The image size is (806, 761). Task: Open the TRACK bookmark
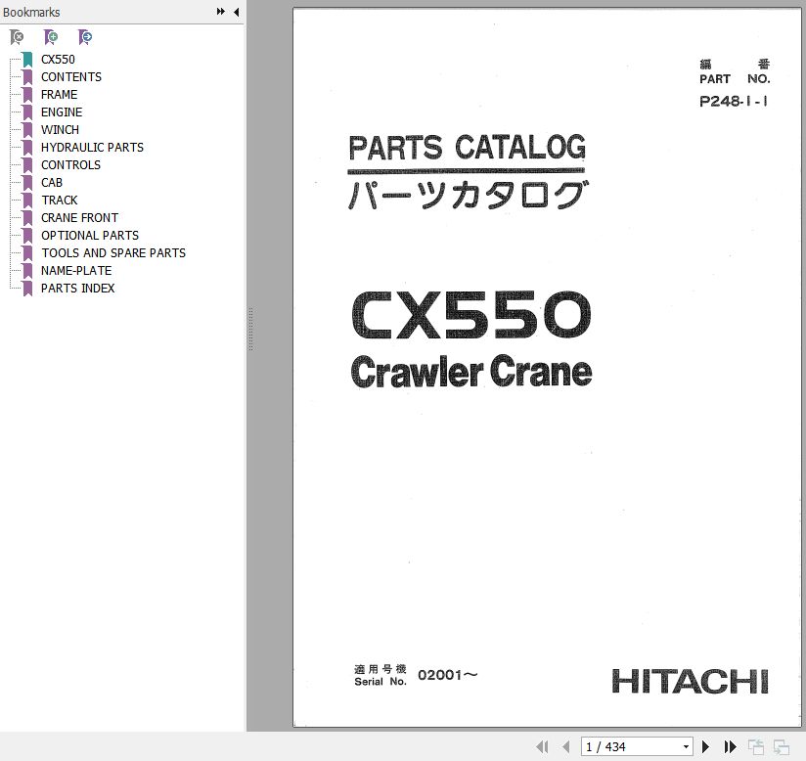tap(60, 200)
